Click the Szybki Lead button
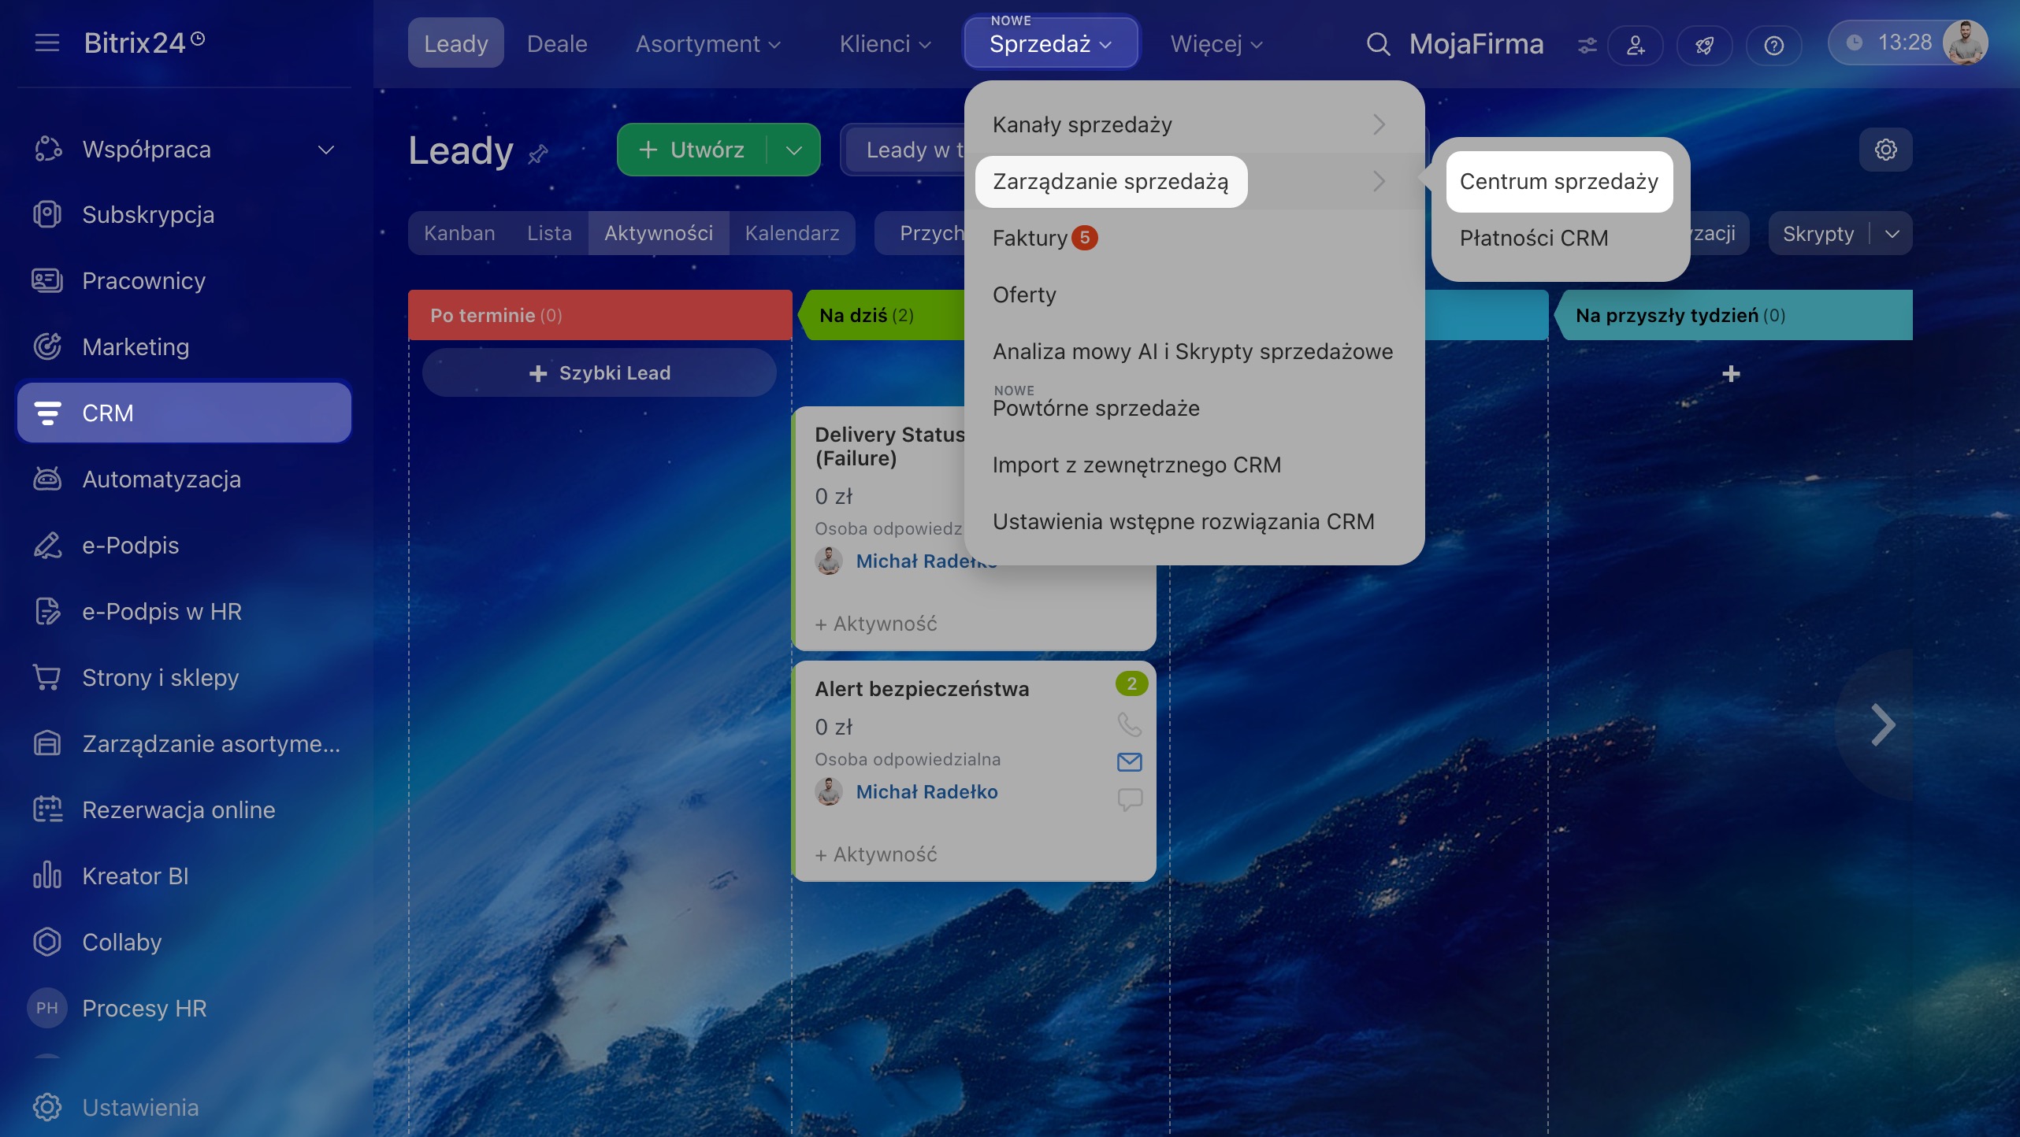The image size is (2020, 1137). pos(600,373)
